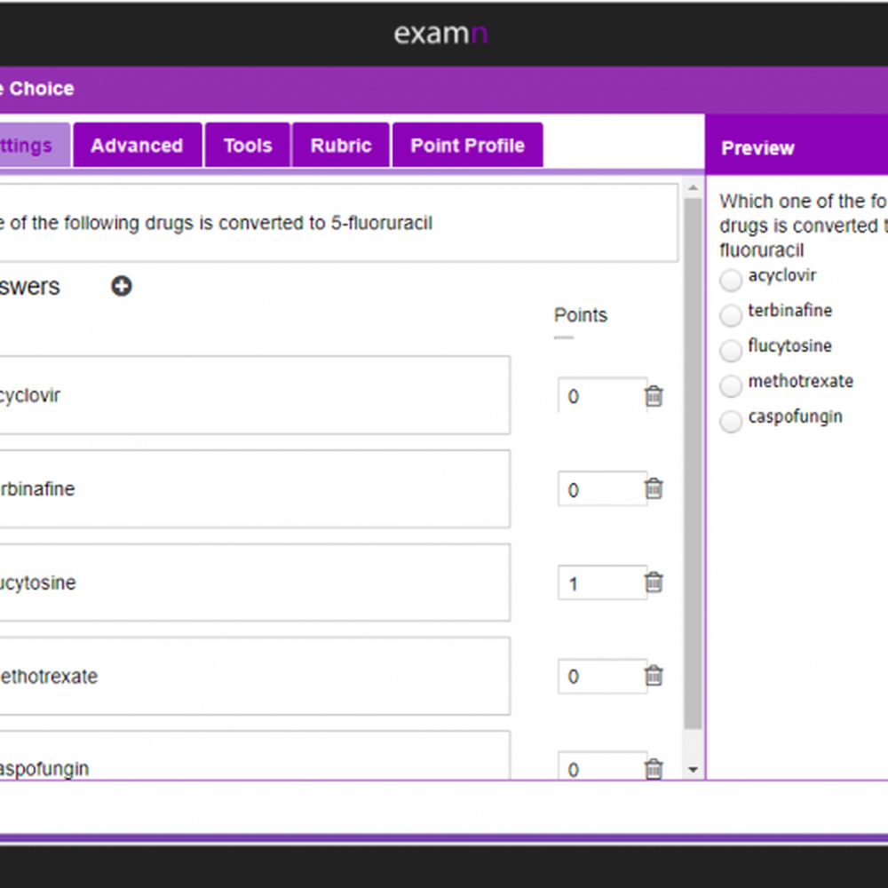
Task: Click the question text field about 5-fluoruracil
Action: click(x=338, y=223)
